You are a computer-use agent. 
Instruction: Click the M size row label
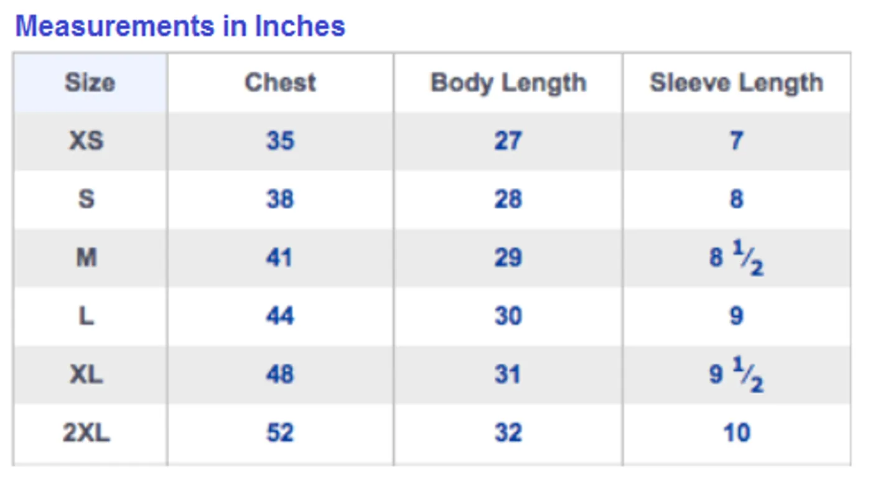point(86,258)
